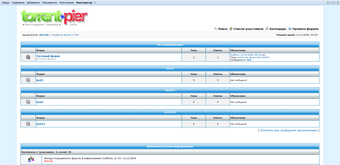Viewport: 340px width, 165px height.
Task: Open the test23 forum link
Action: tap(41, 124)
